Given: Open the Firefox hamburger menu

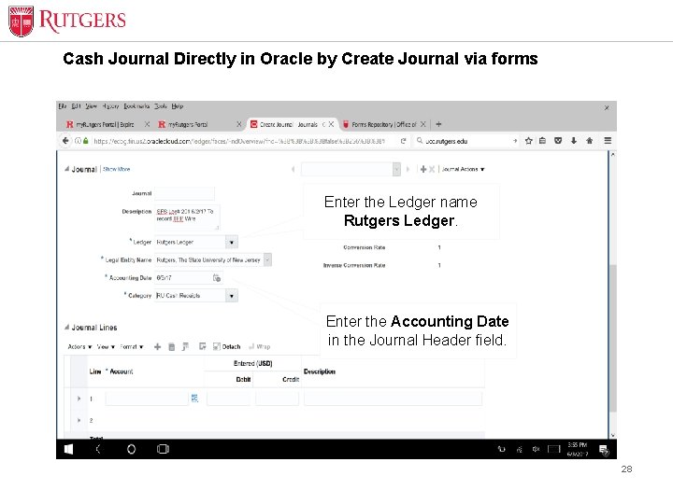Looking at the screenshot, I should tap(608, 141).
